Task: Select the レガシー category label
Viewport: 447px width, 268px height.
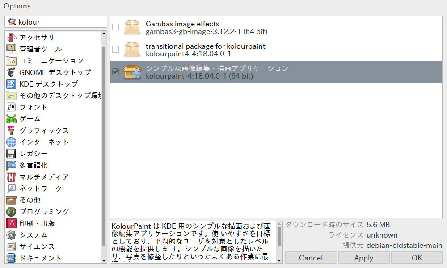Action: [x=34, y=154]
